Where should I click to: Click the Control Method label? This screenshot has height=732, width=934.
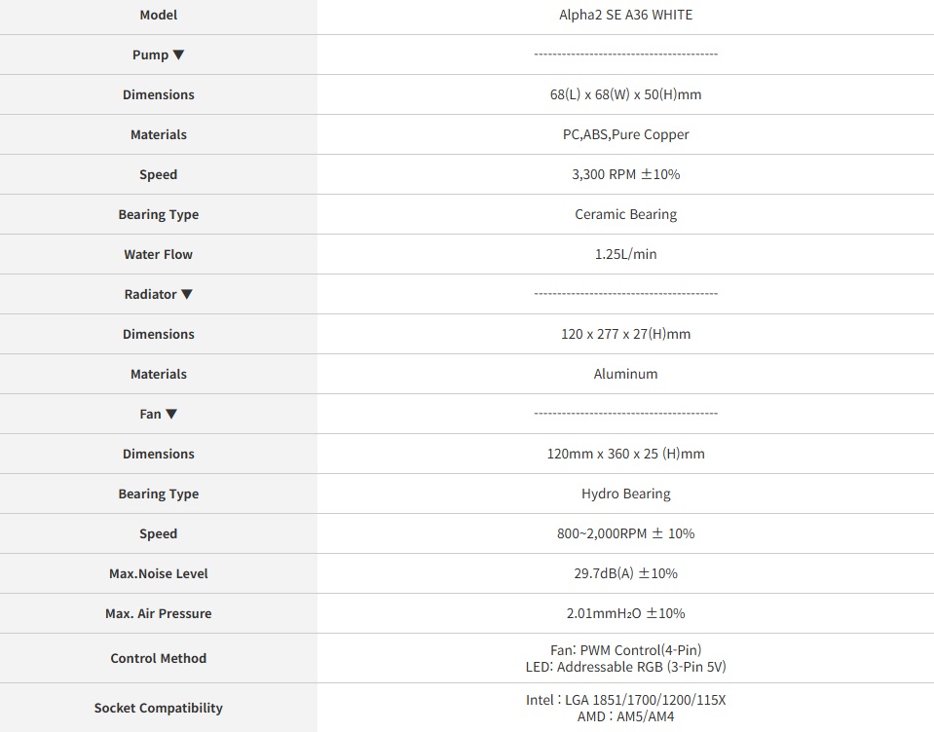(159, 659)
